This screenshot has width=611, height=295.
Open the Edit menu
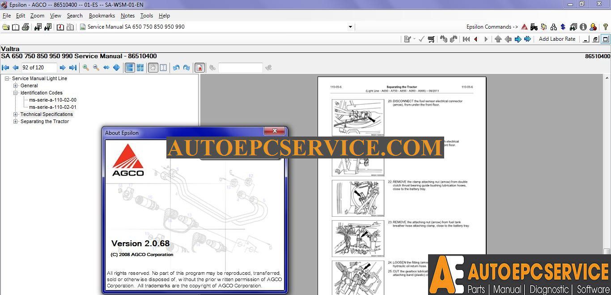tap(21, 16)
